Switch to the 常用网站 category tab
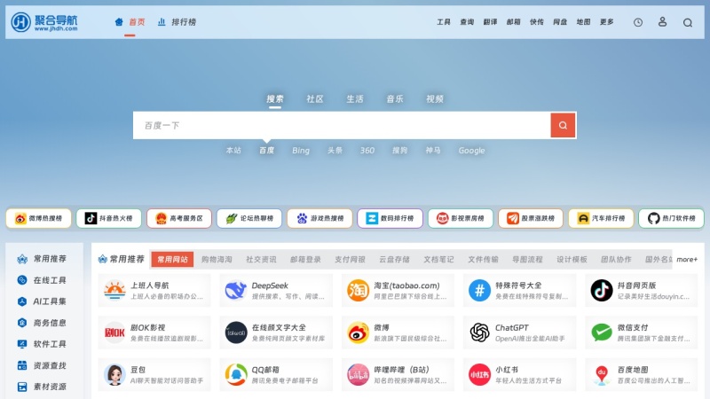Image resolution: width=710 pixels, height=399 pixels. pos(172,259)
